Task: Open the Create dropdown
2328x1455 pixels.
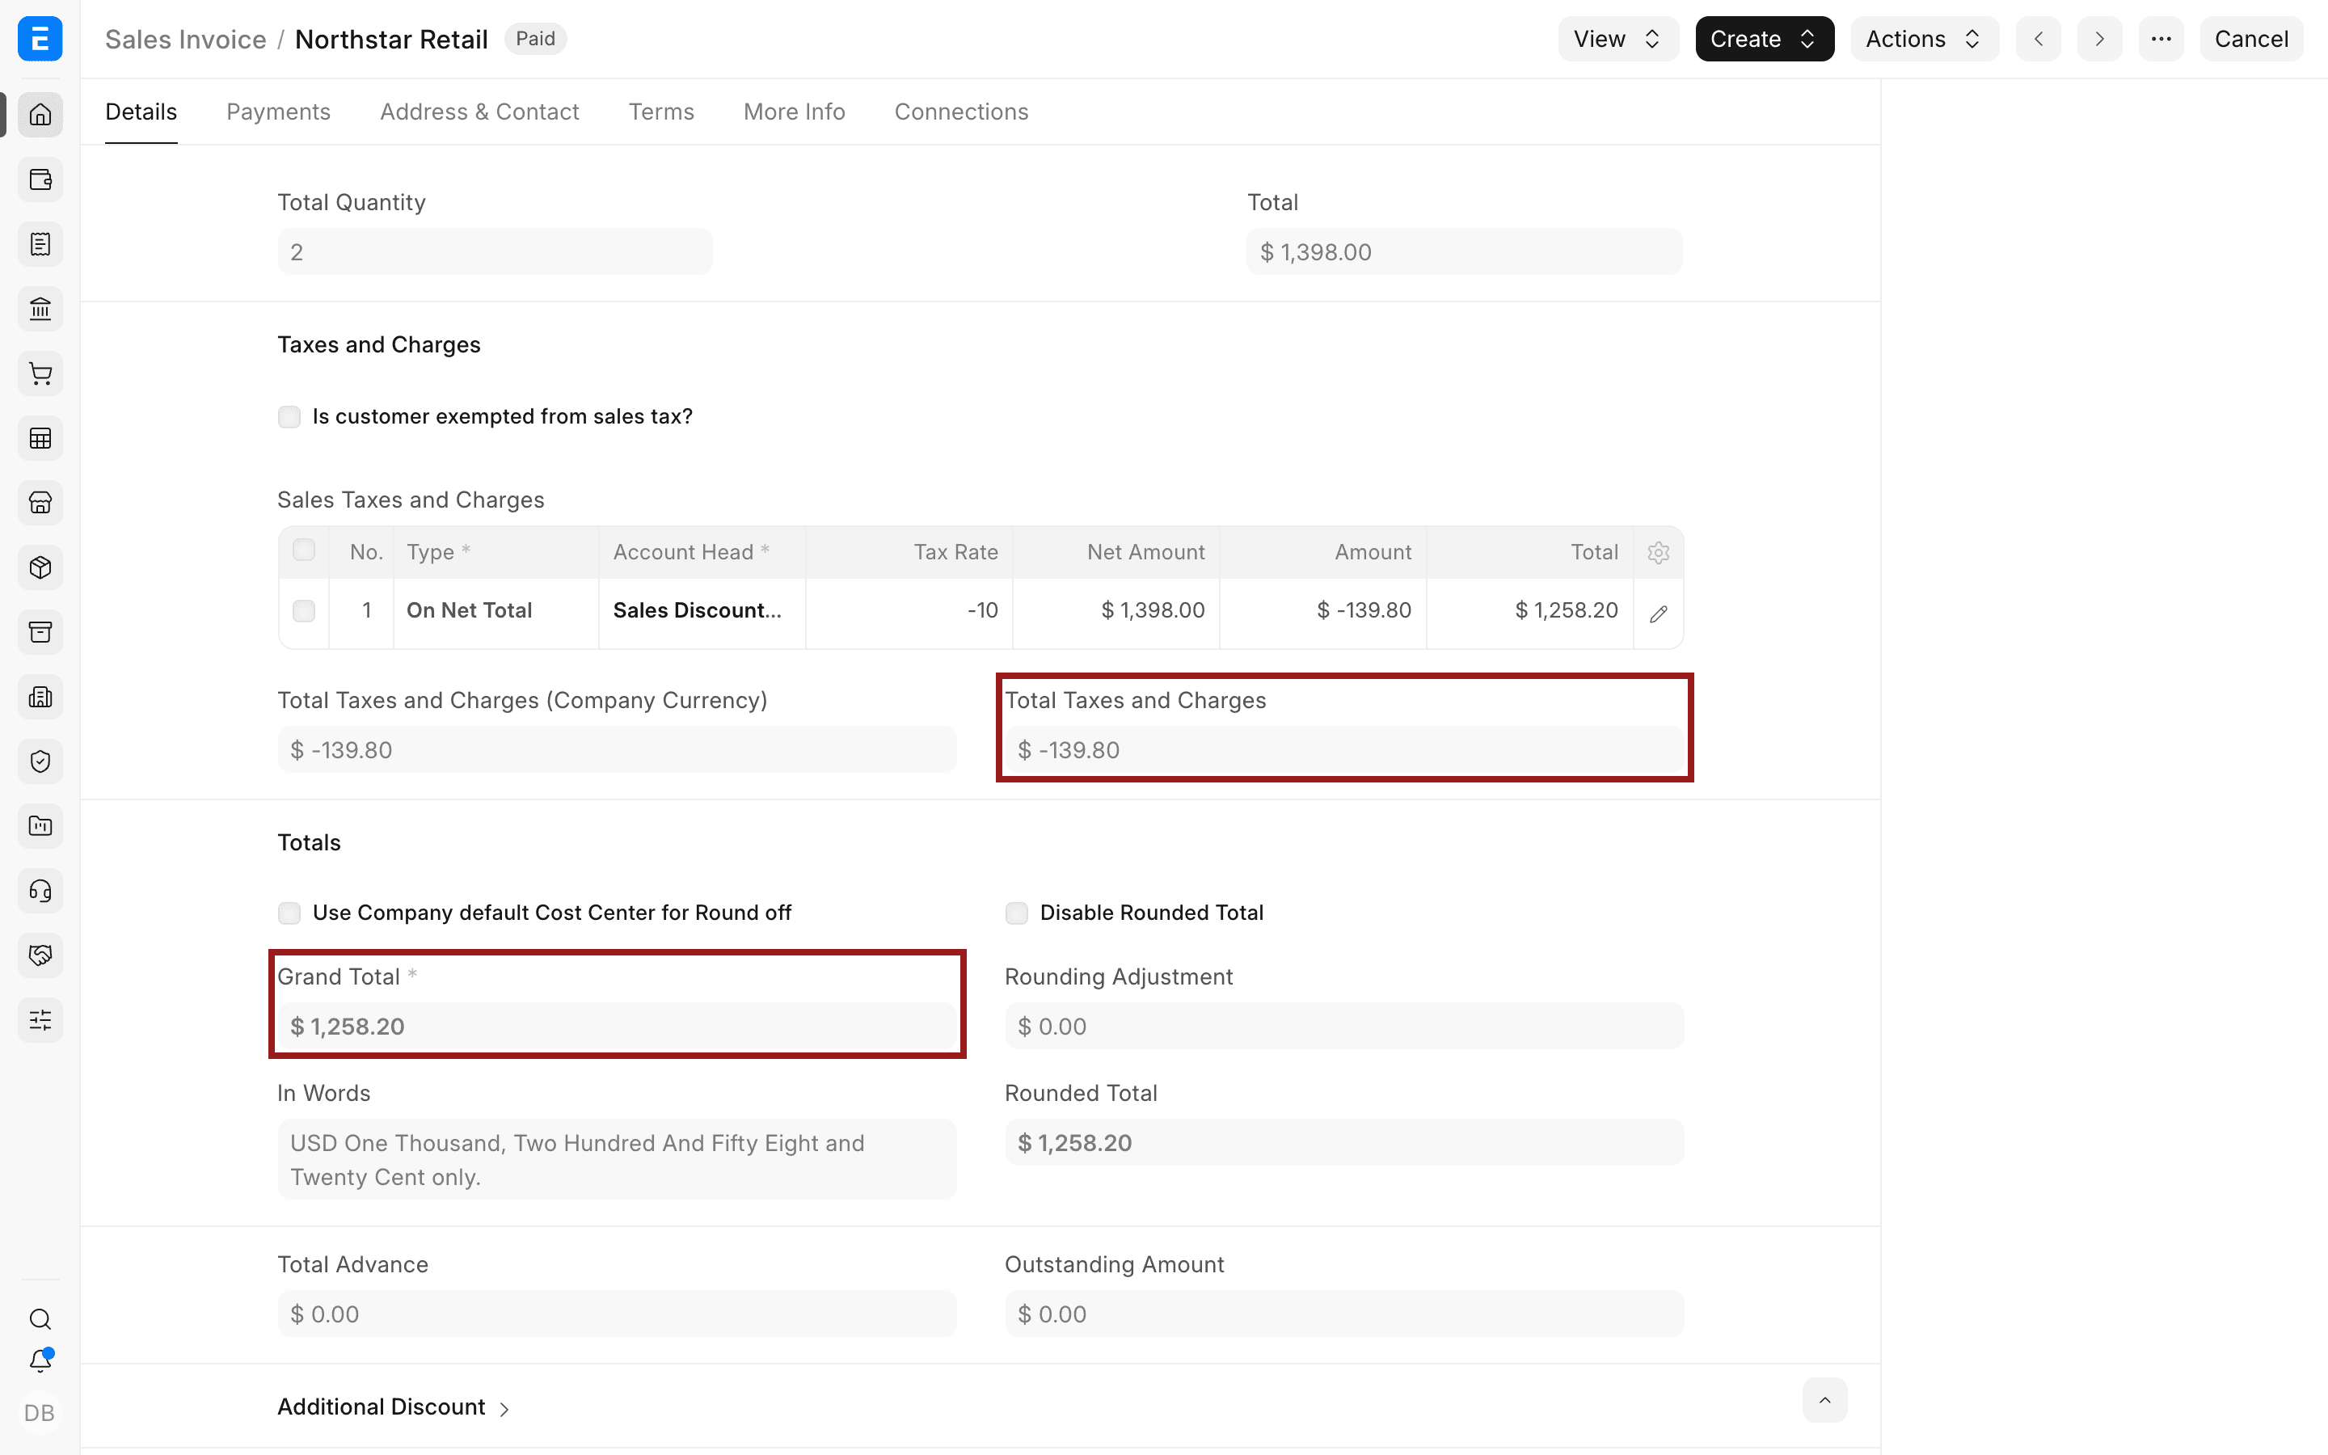Action: tap(1765, 39)
